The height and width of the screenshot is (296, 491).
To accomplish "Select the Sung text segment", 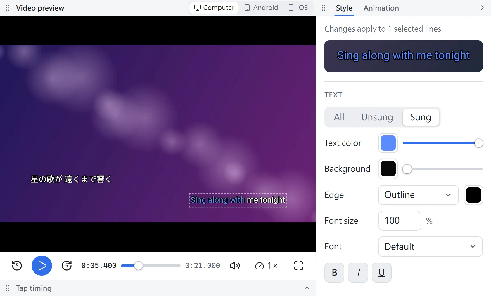I will pos(421,117).
